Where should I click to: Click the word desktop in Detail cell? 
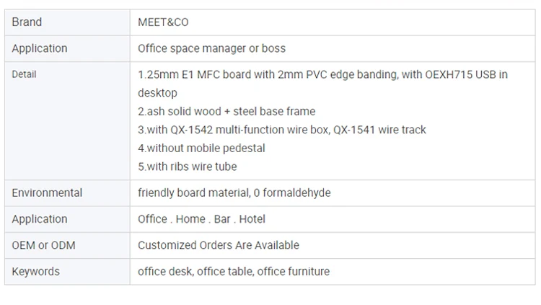point(158,93)
